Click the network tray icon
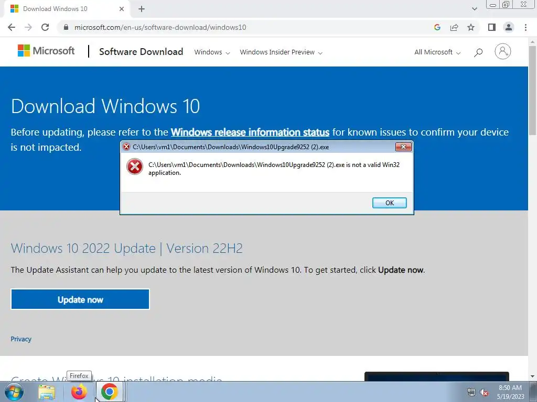The width and height of the screenshot is (537, 402). click(471, 393)
